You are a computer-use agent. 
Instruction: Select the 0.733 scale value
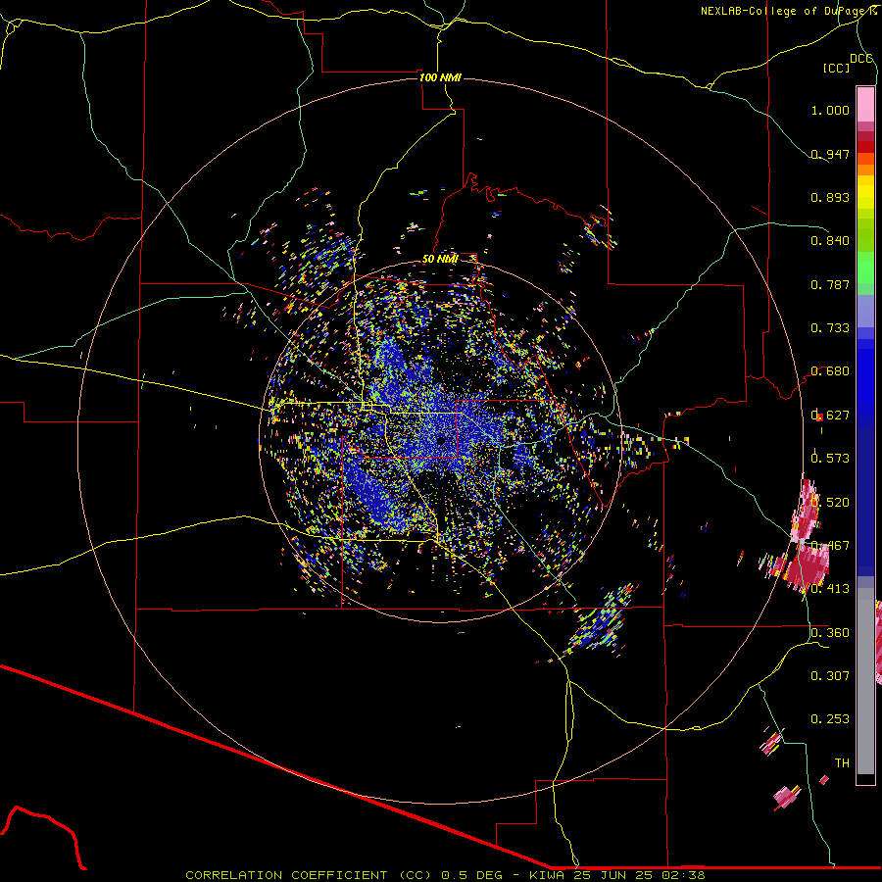pyautogui.click(x=830, y=328)
